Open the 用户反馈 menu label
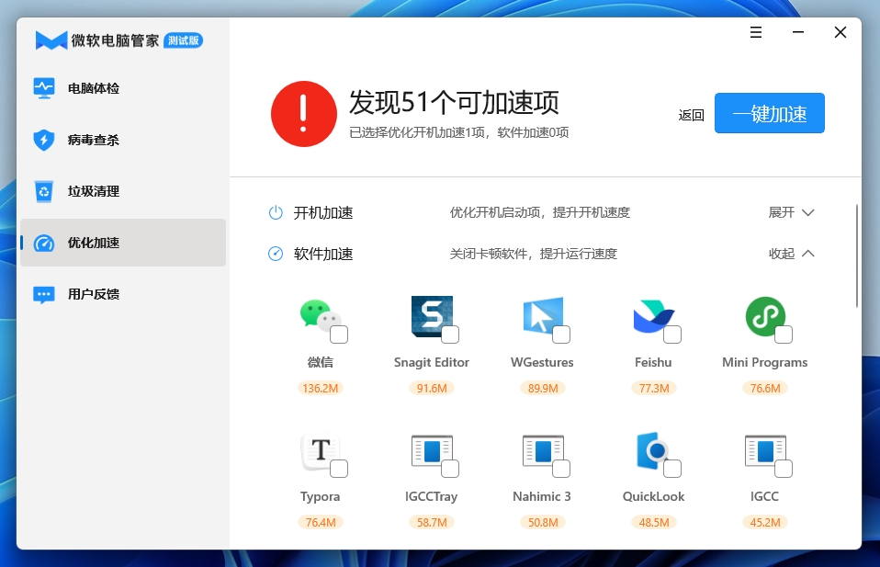 (94, 294)
